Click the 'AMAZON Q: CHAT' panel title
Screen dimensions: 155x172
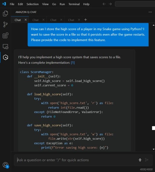(26, 12)
